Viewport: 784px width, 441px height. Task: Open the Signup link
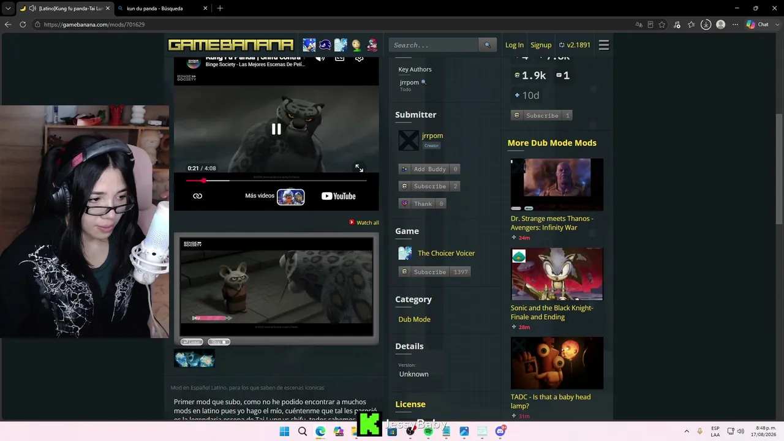pyautogui.click(x=541, y=45)
